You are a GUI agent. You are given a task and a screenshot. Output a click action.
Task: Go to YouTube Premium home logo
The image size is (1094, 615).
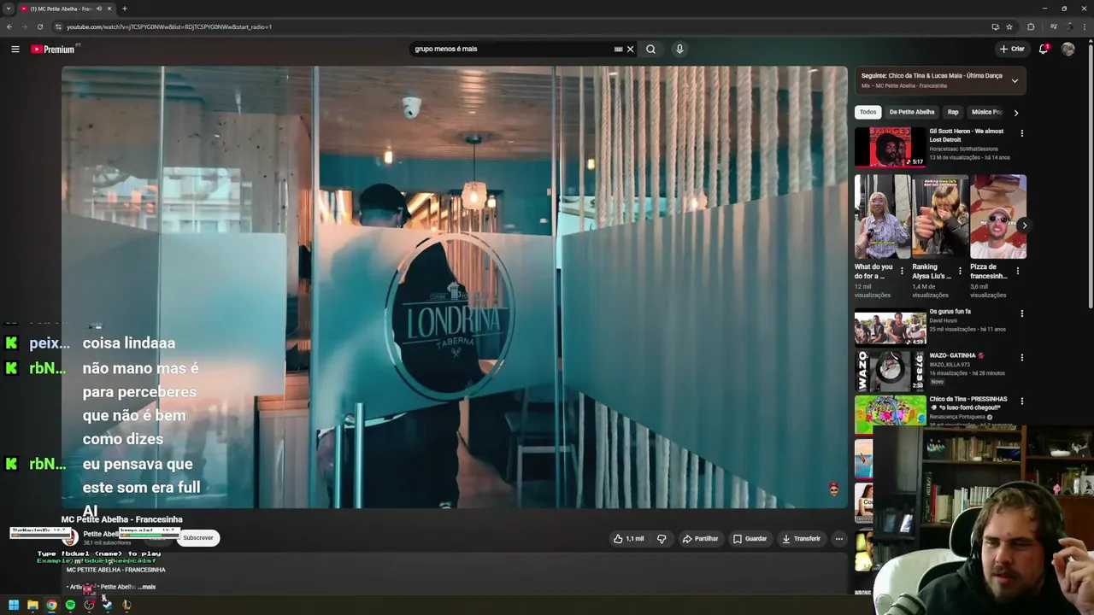click(x=53, y=50)
